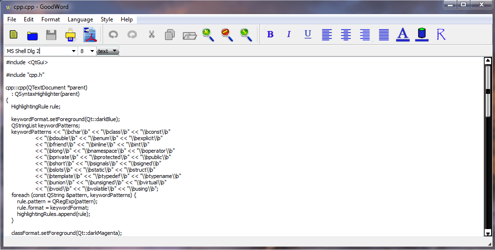Click the line starting 'foreach (const QString'

(74, 195)
